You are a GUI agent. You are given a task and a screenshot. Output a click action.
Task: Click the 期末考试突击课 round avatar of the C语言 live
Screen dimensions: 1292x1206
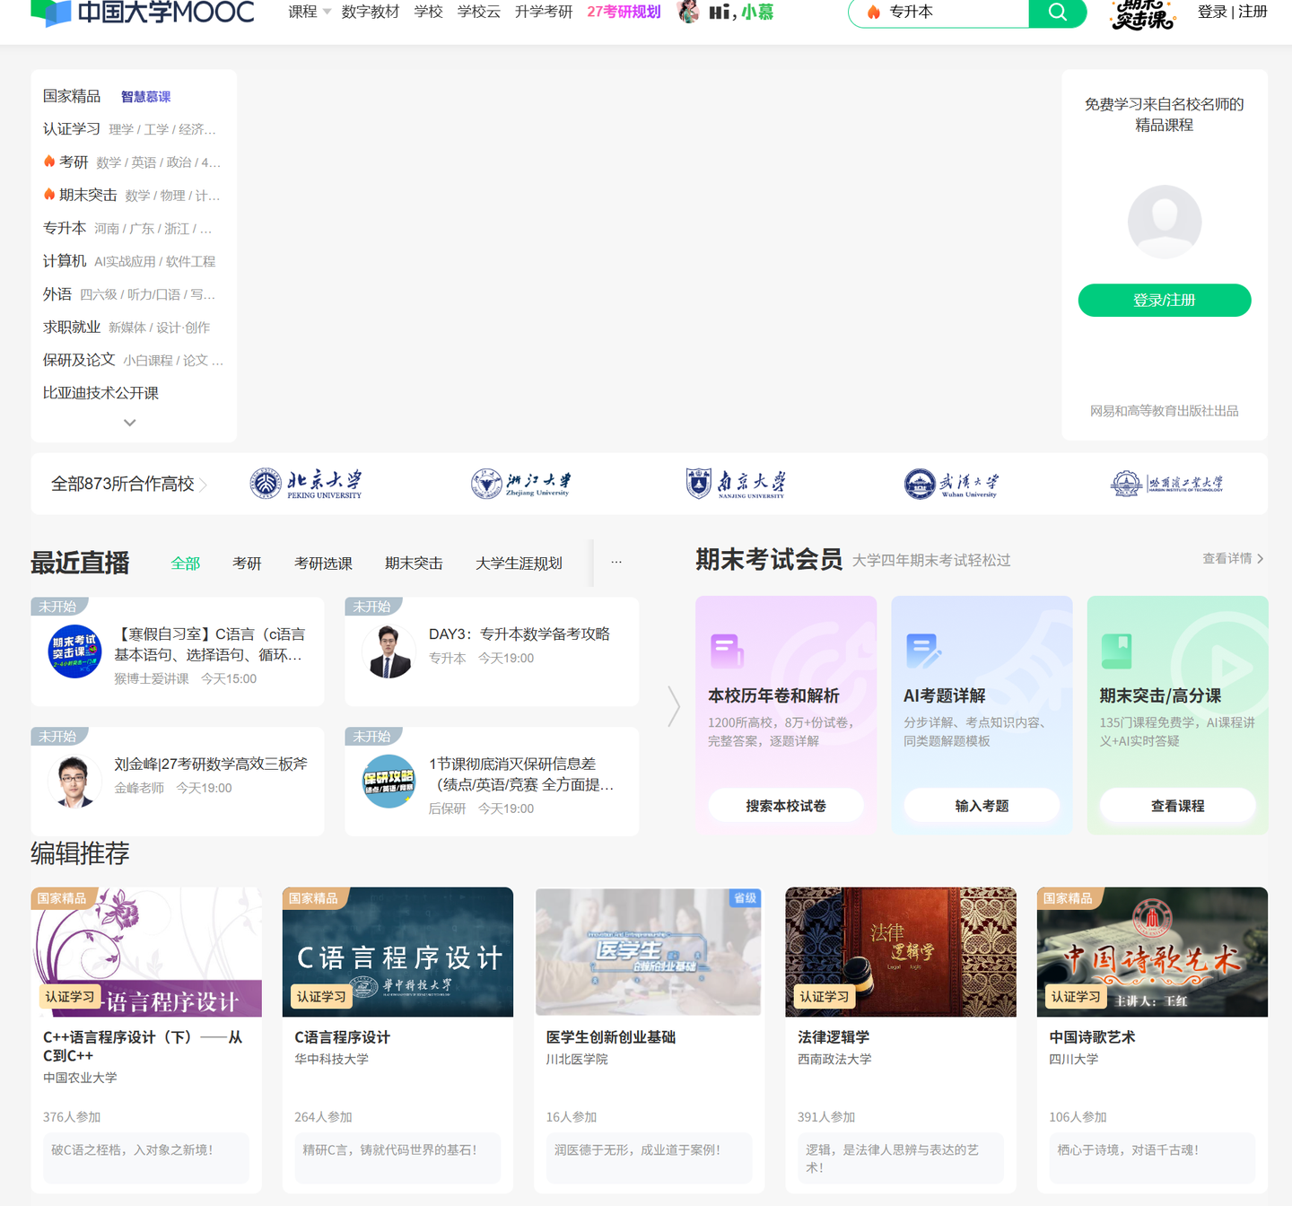coord(74,651)
